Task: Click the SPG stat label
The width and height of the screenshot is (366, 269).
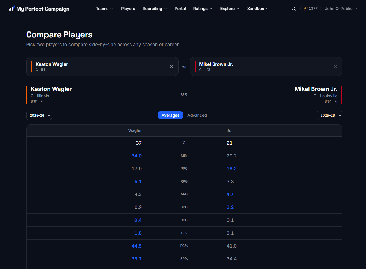Action: click(x=184, y=207)
